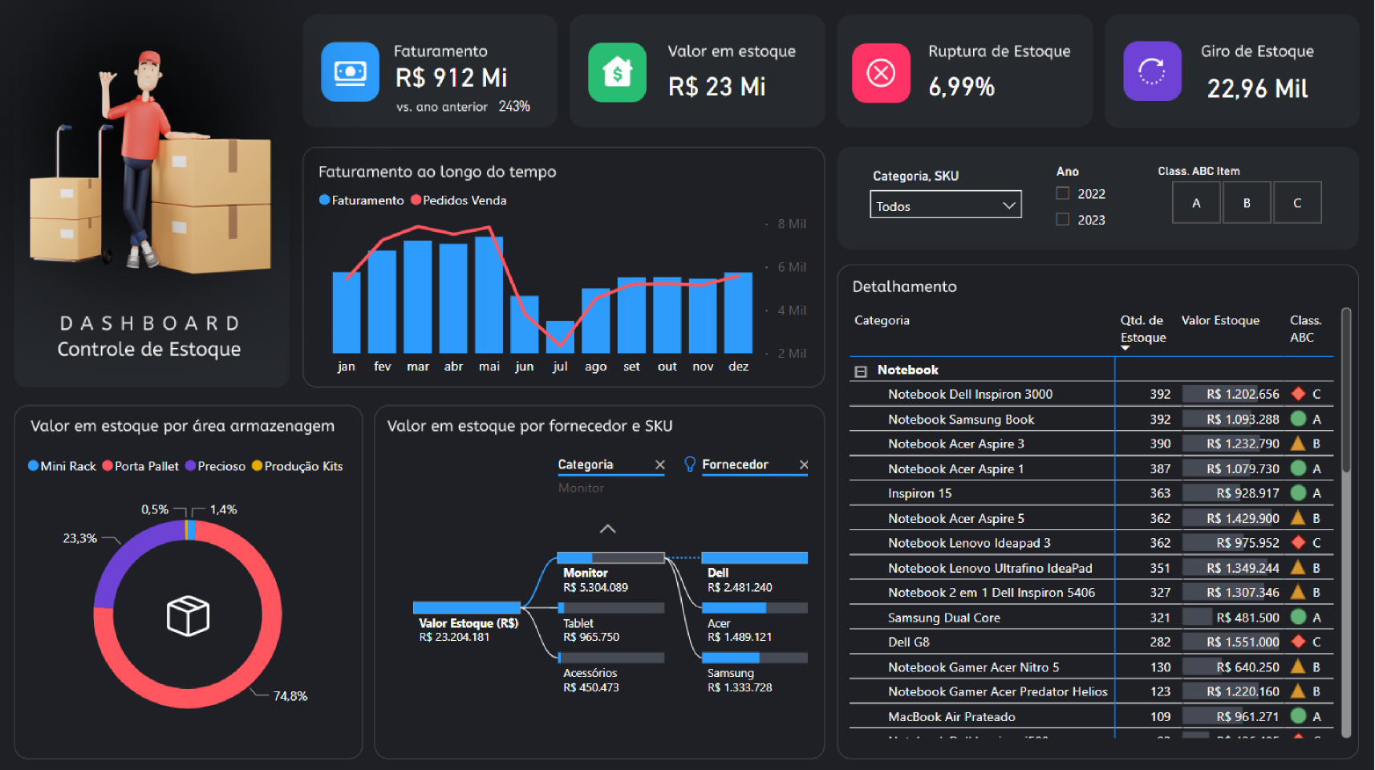Click the blue Faturamento money icon
The image size is (1375, 770).
pos(350,72)
